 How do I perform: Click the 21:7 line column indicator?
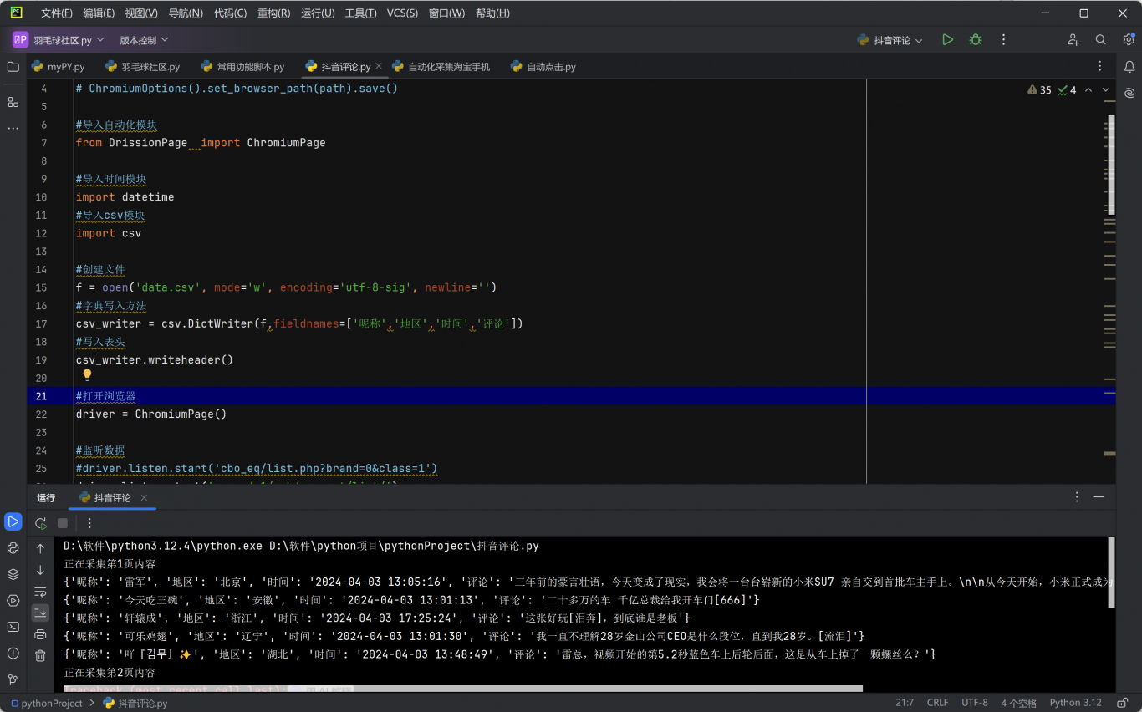[x=905, y=703]
